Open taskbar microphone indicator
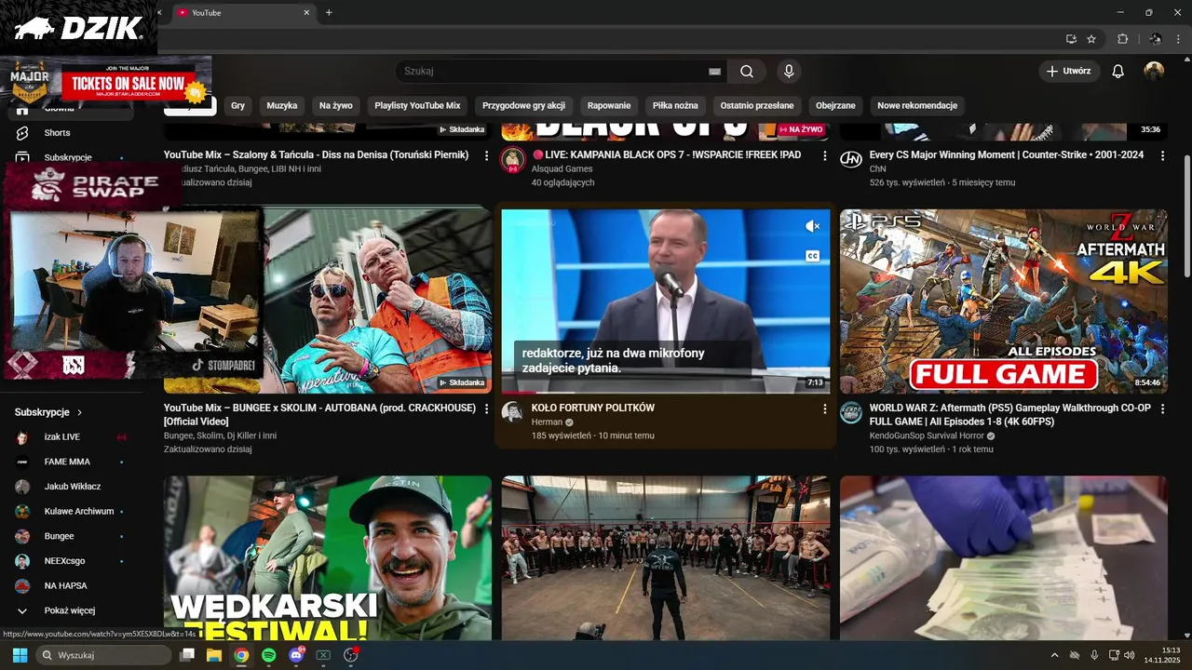This screenshot has height=670, width=1192. 1094,655
